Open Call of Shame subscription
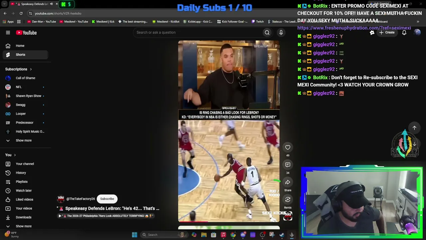This screenshot has height=240, width=426. pyautogui.click(x=25, y=78)
